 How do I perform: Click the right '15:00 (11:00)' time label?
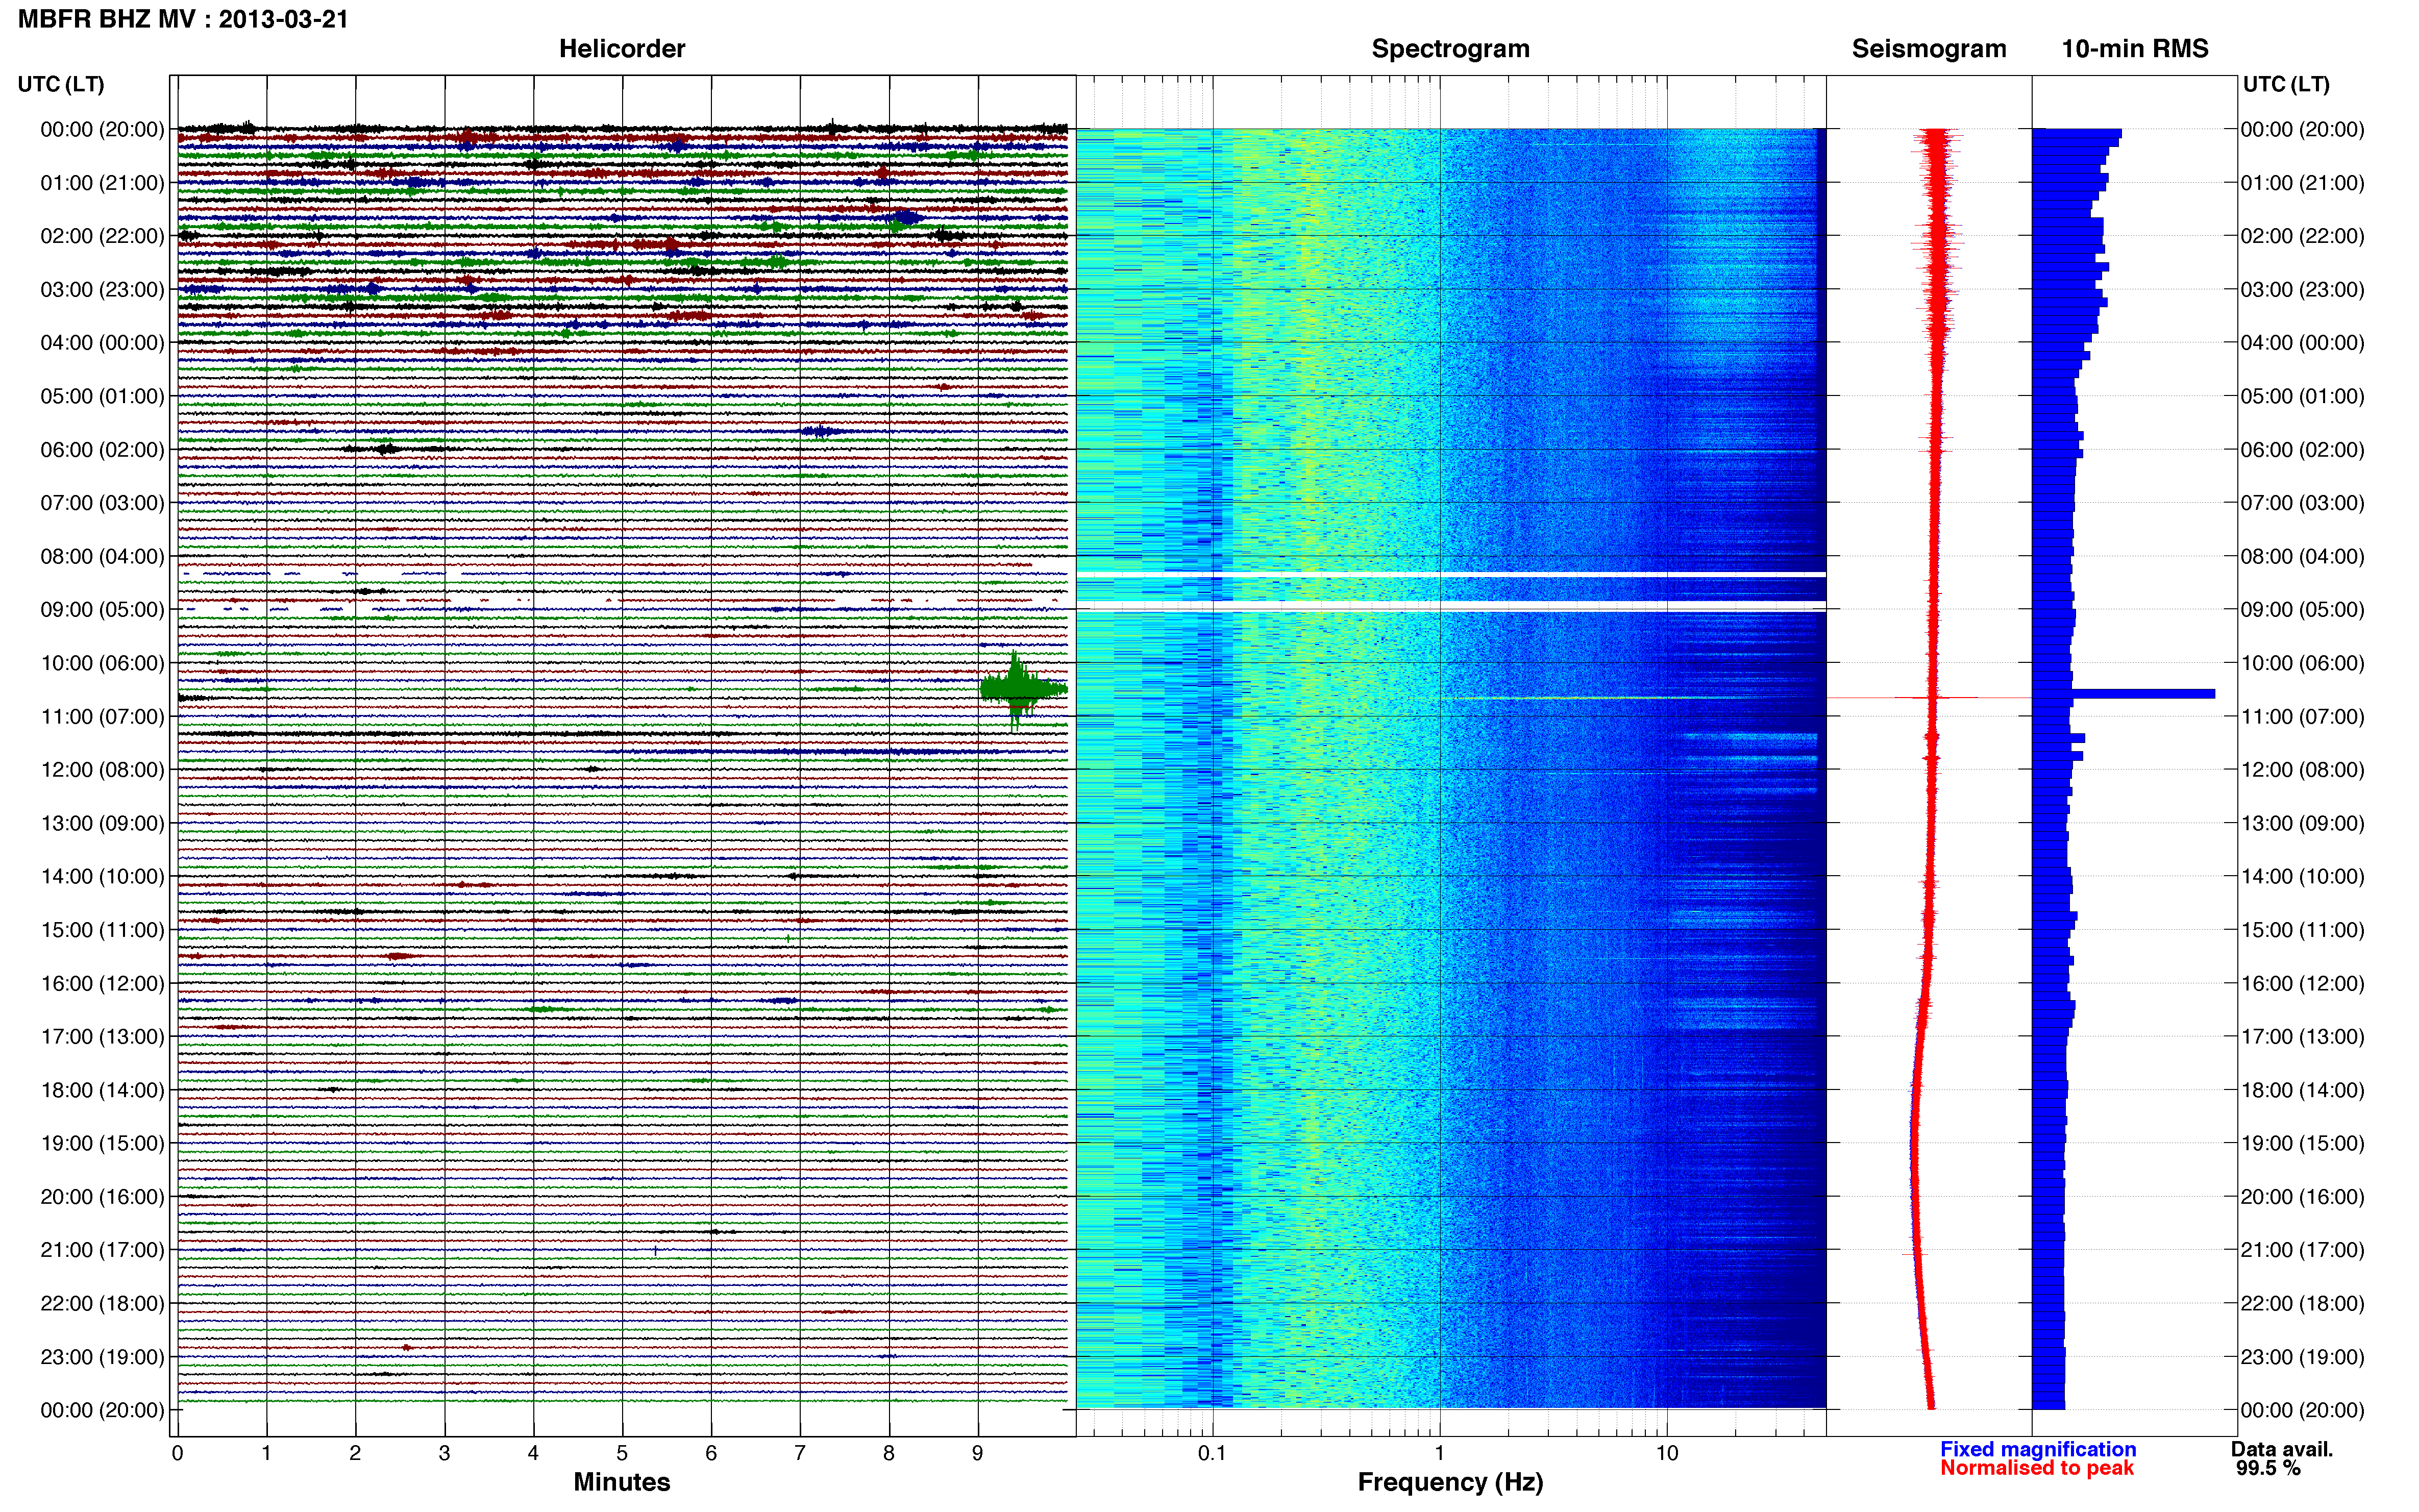[x=2302, y=930]
